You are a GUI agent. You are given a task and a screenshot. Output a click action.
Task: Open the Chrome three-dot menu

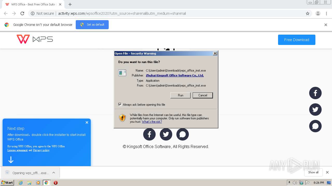point(326,13)
